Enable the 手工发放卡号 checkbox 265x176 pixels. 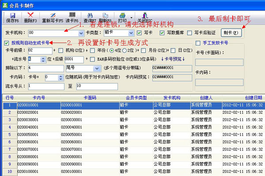pyautogui.click(x=198, y=43)
